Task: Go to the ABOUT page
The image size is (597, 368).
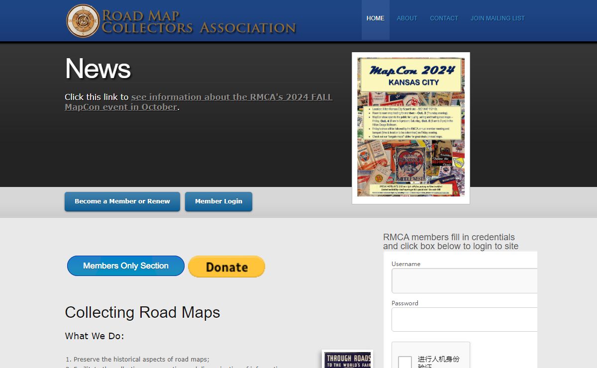Action: [407, 18]
